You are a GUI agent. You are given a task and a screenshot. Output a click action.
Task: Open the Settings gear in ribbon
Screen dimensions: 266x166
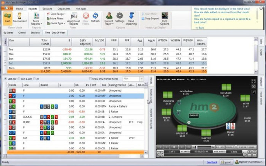click(x=120, y=17)
